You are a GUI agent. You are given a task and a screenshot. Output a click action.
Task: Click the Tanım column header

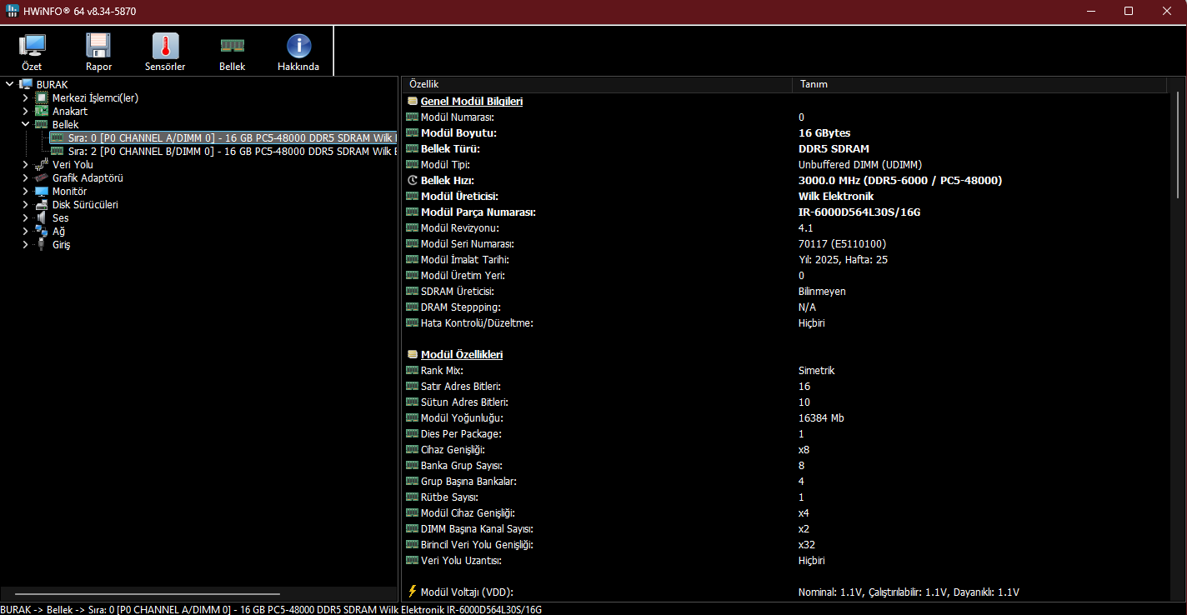979,84
